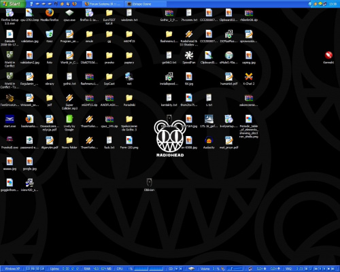Open the wiedzmin.txt file
Viewport: 340px width, 272px height.
click(129, 16)
